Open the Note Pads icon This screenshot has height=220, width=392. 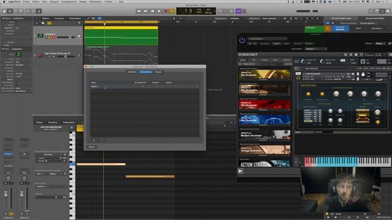(377, 11)
